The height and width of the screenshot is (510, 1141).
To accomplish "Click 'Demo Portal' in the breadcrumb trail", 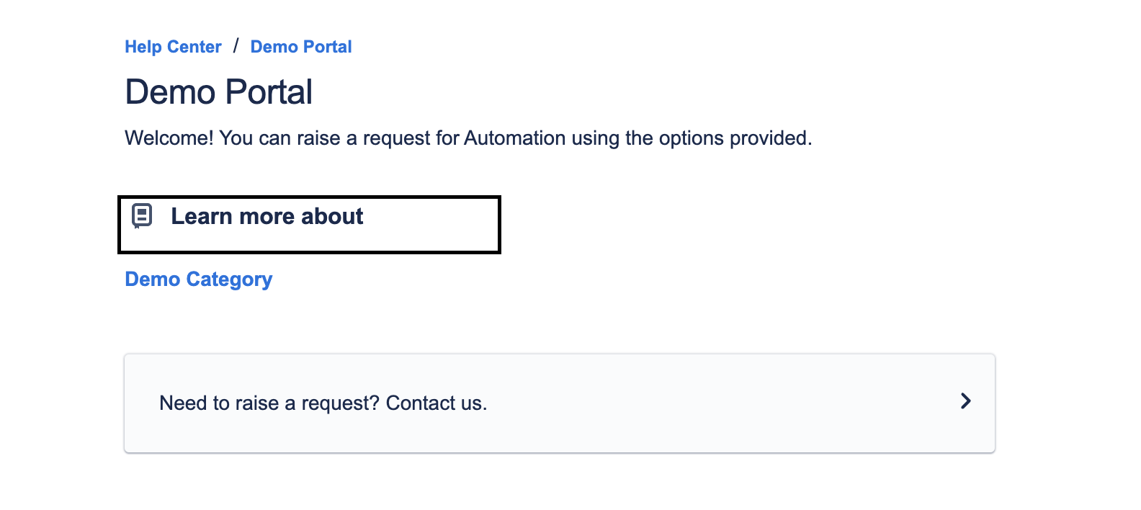I will click(x=301, y=47).
